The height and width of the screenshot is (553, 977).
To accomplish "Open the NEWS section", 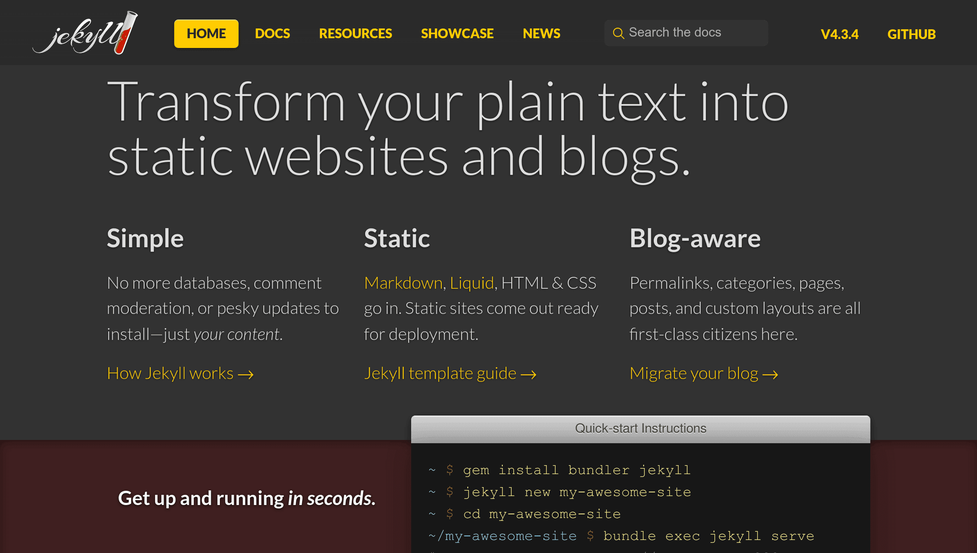I will point(541,34).
